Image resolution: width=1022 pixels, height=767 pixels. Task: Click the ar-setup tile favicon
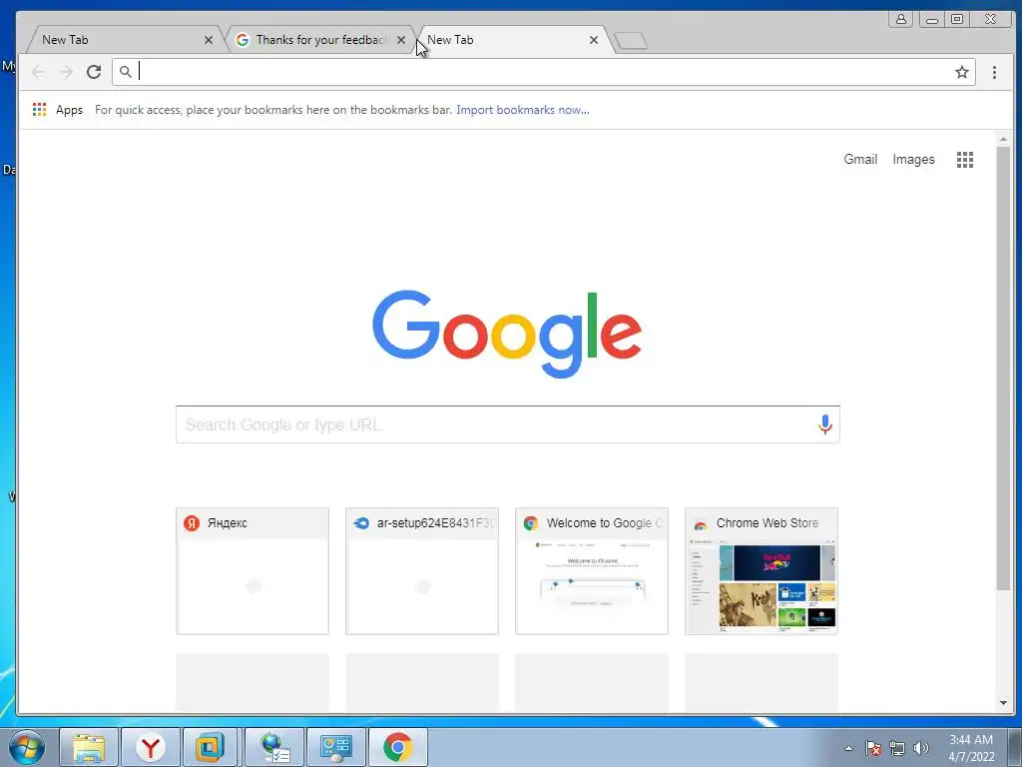tap(361, 523)
